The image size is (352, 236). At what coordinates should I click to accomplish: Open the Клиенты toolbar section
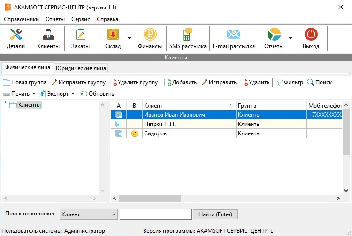pyautogui.click(x=48, y=38)
